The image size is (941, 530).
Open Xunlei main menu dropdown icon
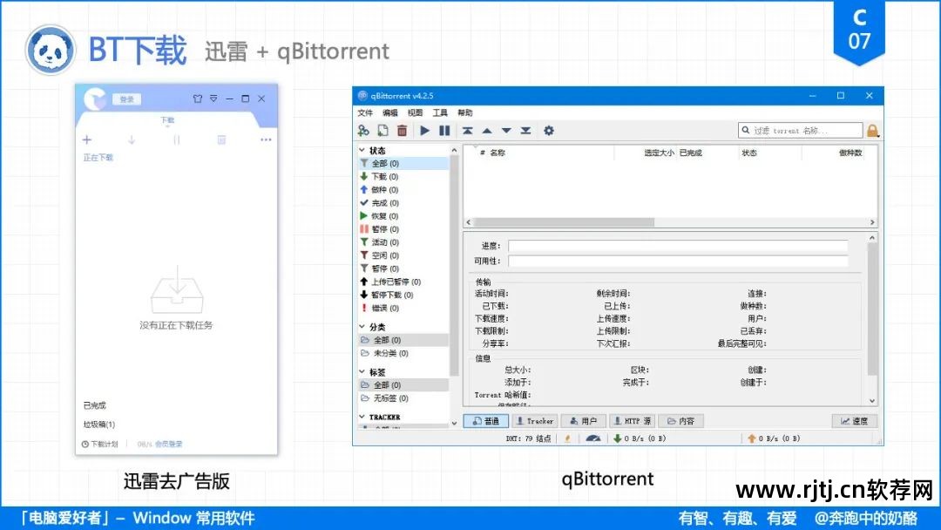pyautogui.click(x=213, y=99)
